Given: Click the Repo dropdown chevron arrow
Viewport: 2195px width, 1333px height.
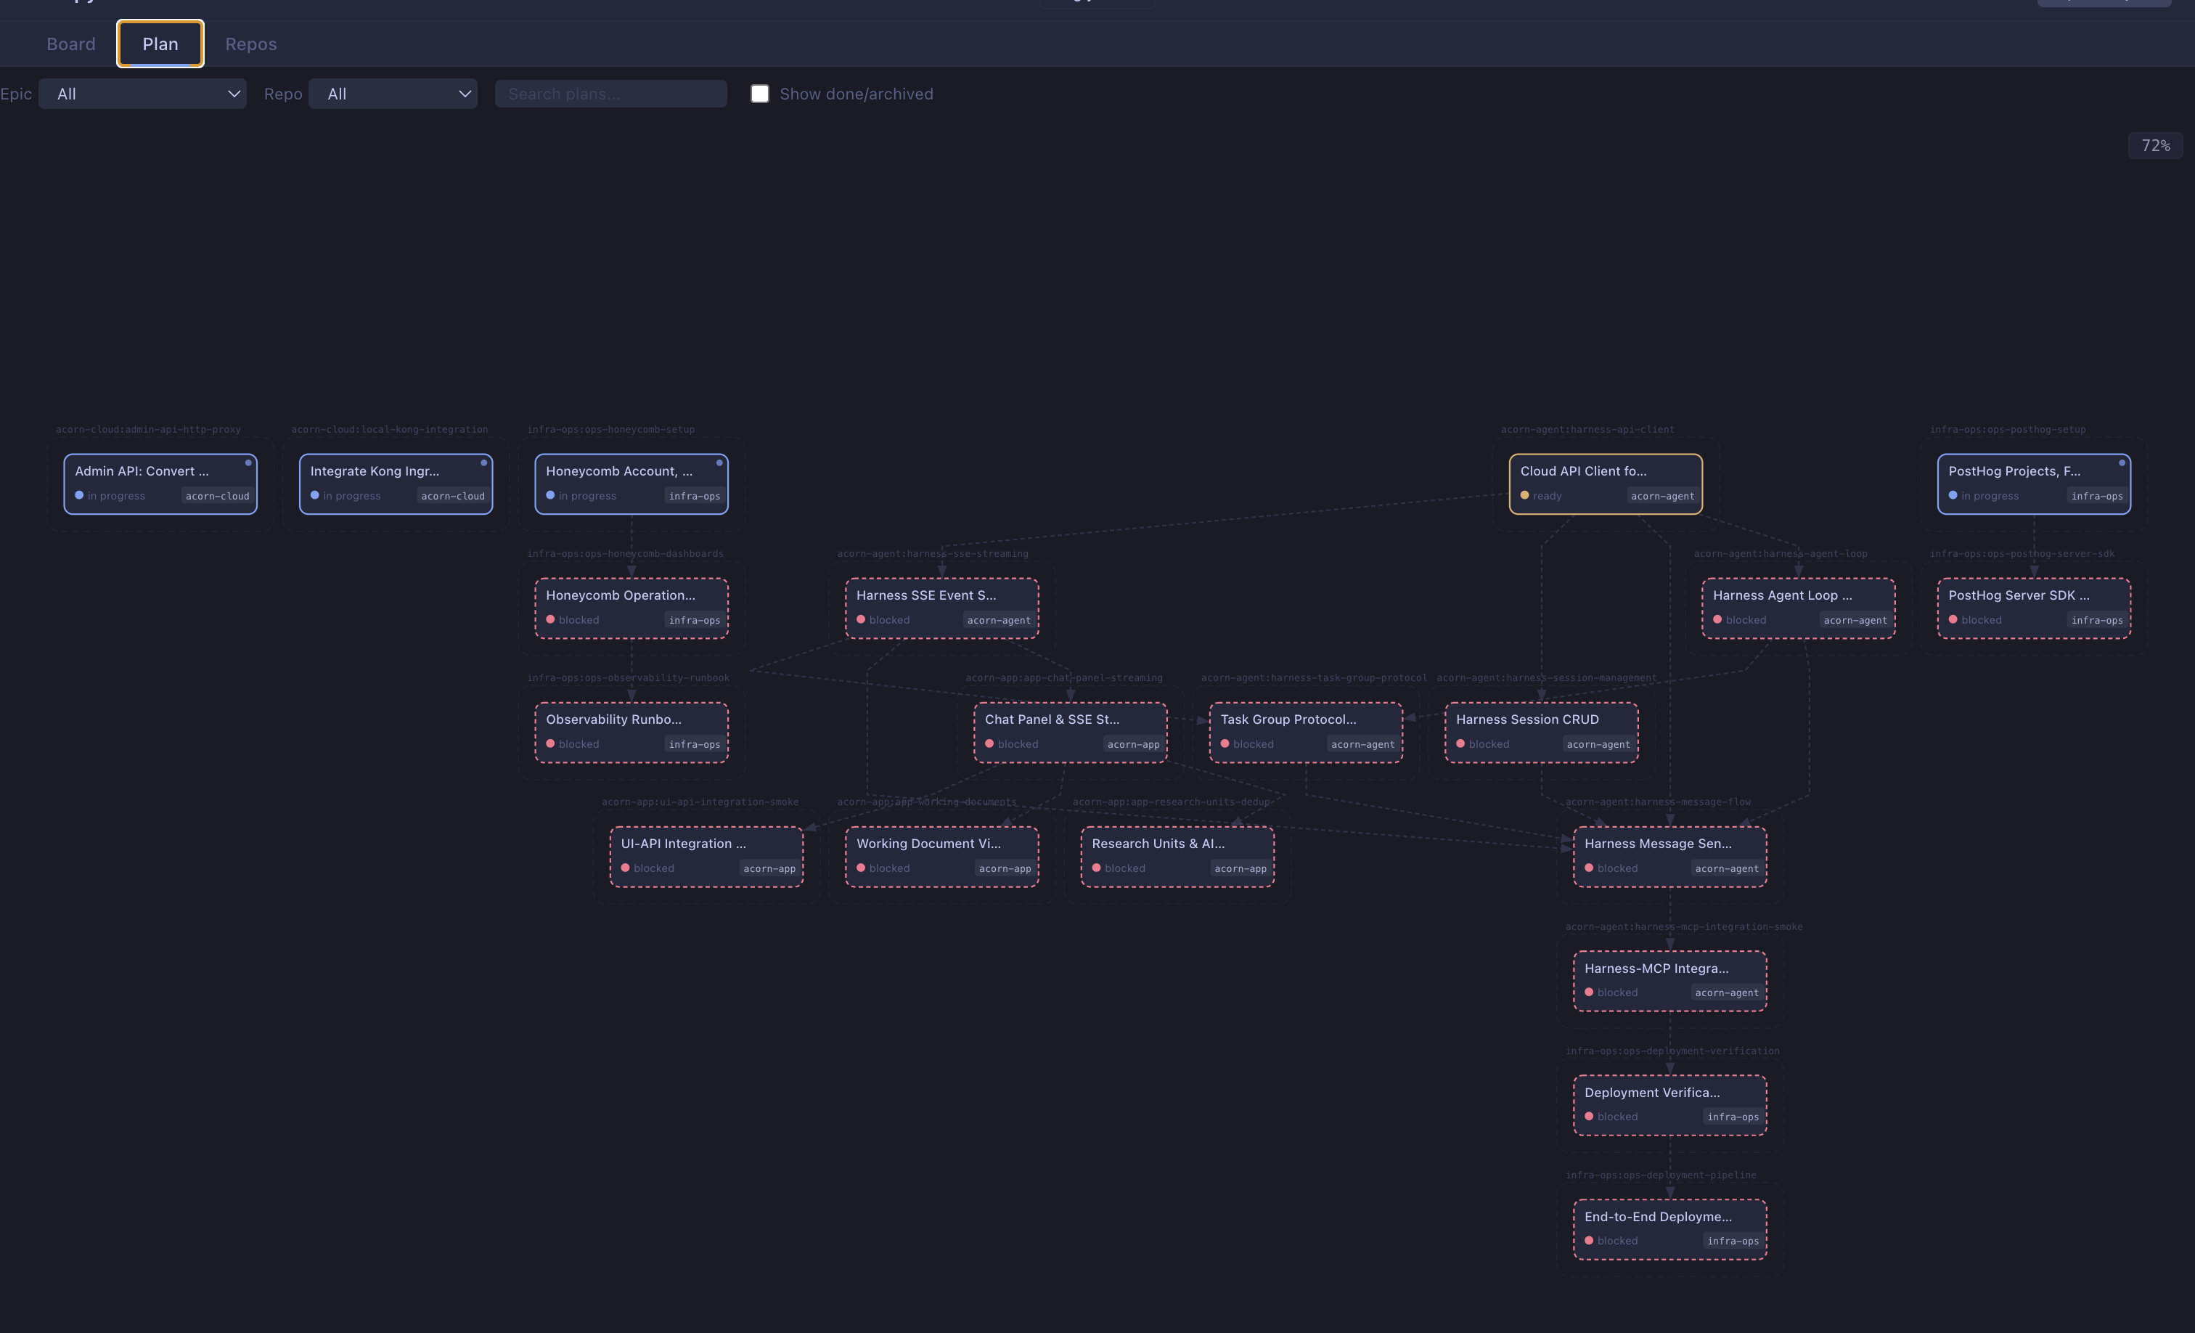Looking at the screenshot, I should tap(464, 94).
